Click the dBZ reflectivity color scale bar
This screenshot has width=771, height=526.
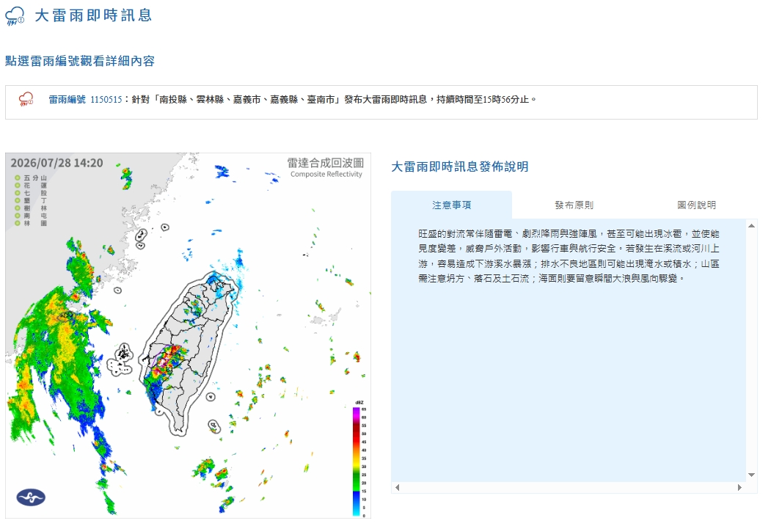tap(356, 461)
